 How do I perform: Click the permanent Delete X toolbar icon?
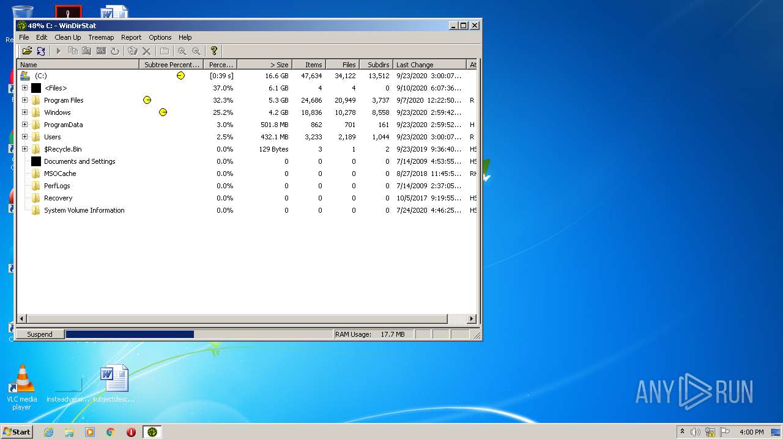tap(146, 51)
